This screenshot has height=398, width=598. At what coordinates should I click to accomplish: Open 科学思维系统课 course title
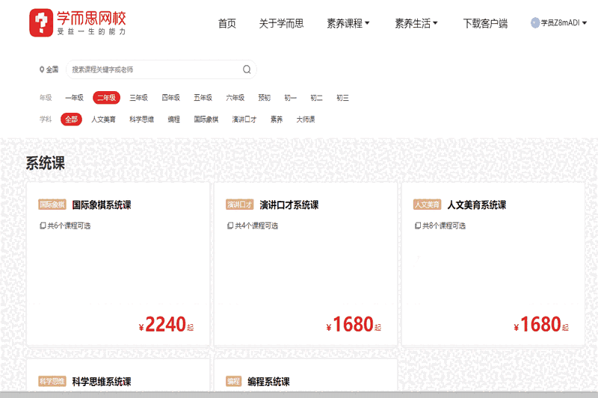pos(102,382)
